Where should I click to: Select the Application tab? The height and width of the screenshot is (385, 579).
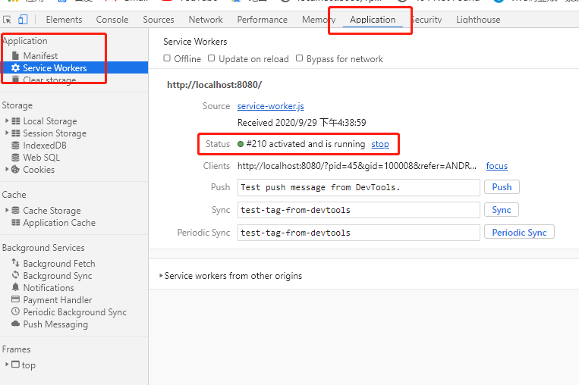(x=373, y=20)
